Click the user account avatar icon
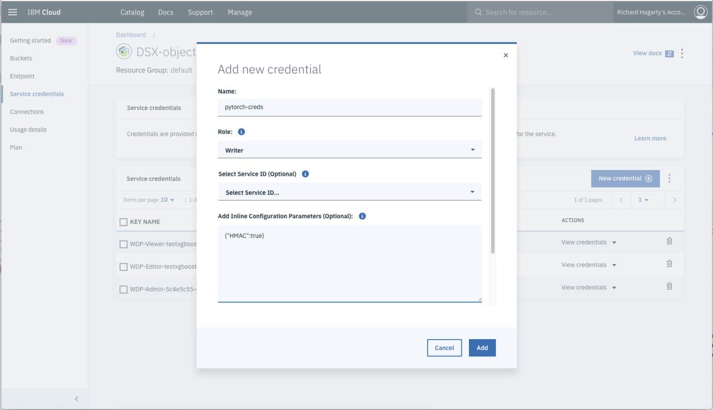The height and width of the screenshot is (410, 713). 700,12
